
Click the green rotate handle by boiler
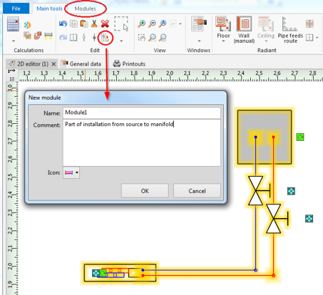[300, 137]
